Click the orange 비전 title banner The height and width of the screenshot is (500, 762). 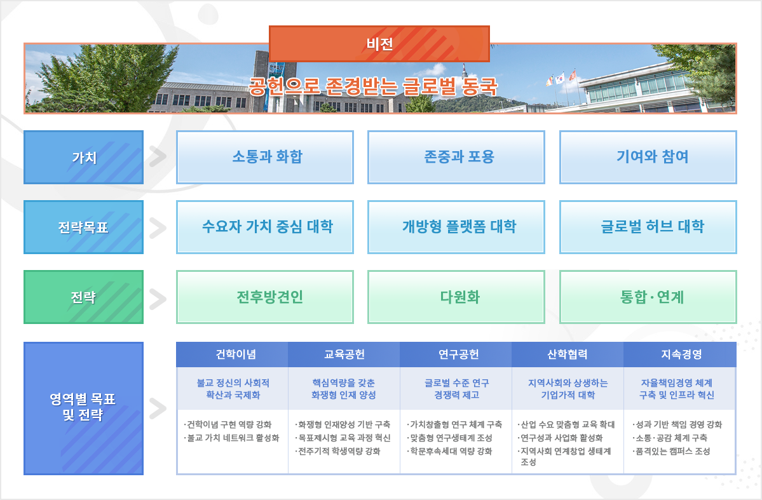point(379,44)
